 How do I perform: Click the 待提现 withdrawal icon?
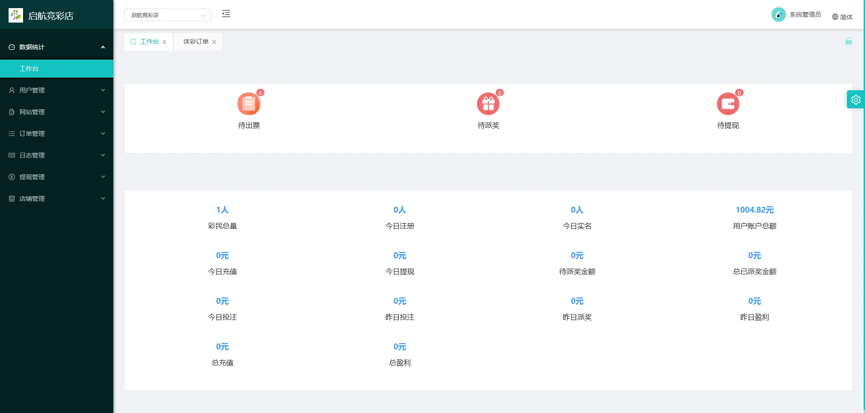pos(728,103)
